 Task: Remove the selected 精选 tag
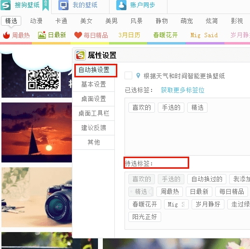click(x=197, y=107)
